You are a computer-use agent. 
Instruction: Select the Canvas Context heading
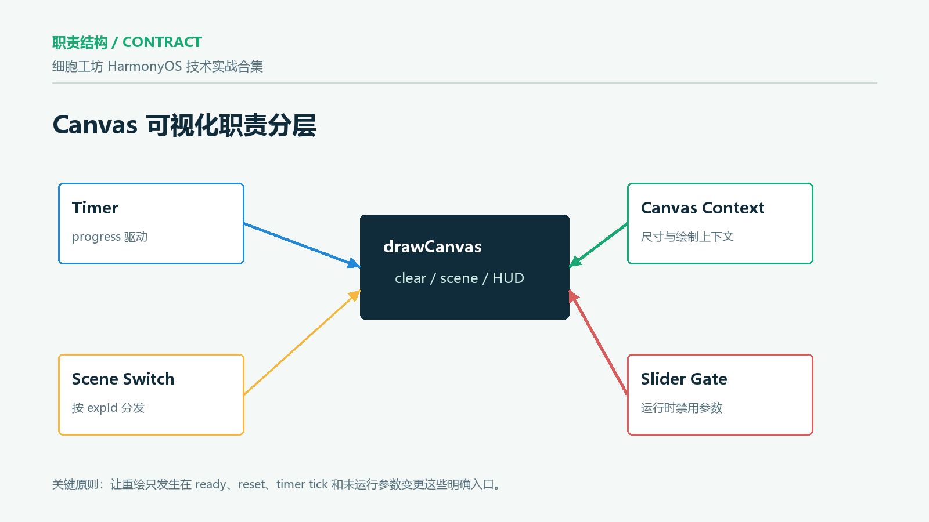(x=703, y=208)
